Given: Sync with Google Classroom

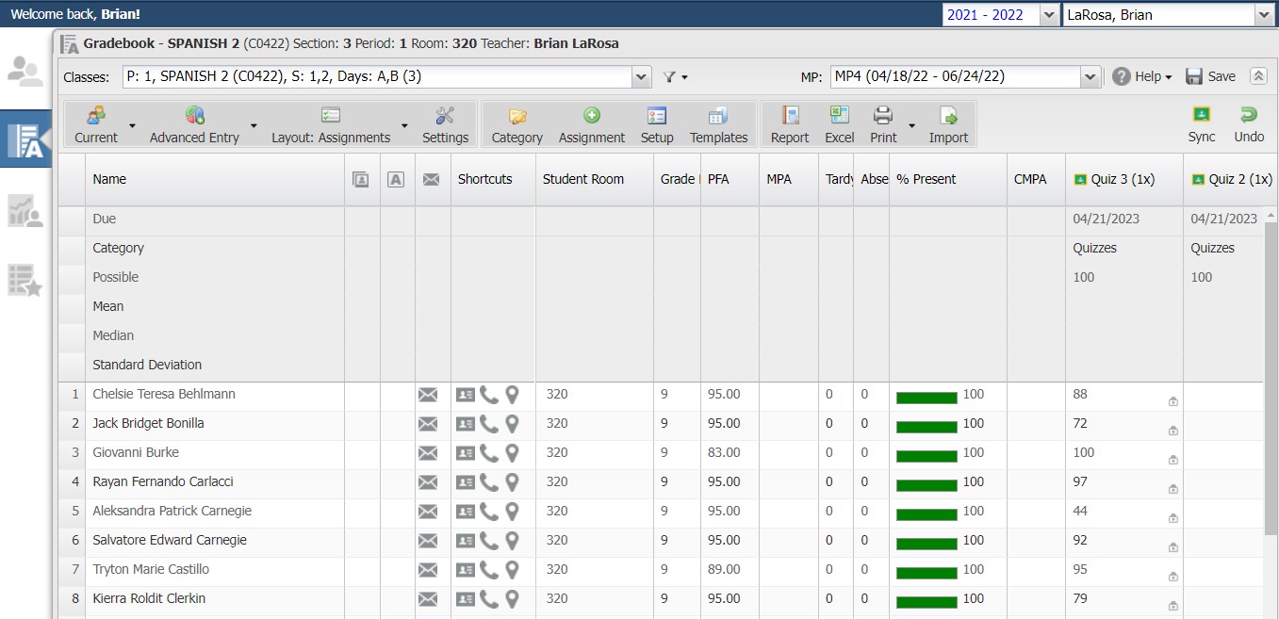Looking at the screenshot, I should click(x=1202, y=125).
